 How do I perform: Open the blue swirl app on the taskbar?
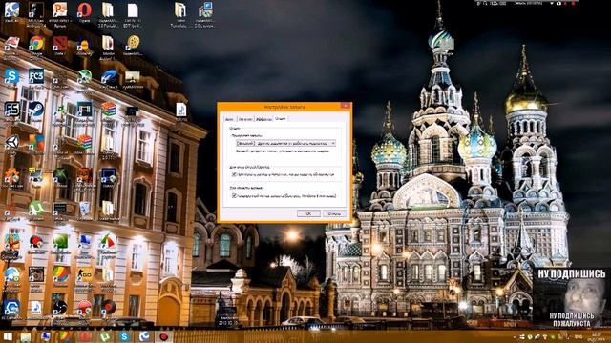pyautogui.click(x=144, y=336)
